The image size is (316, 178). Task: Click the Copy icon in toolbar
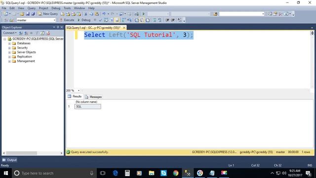coord(91,14)
